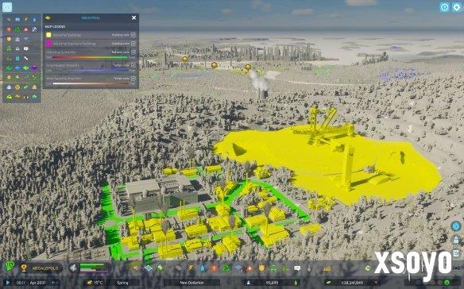The height and width of the screenshot is (289, 464).
Task: Open the purple Industrial zones info view
Action: 34,68
